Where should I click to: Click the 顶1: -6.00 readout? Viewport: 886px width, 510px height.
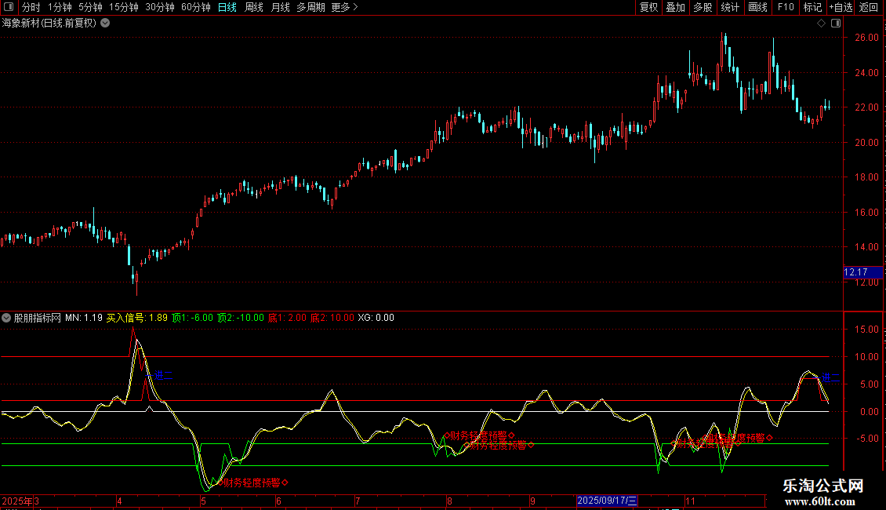192,318
